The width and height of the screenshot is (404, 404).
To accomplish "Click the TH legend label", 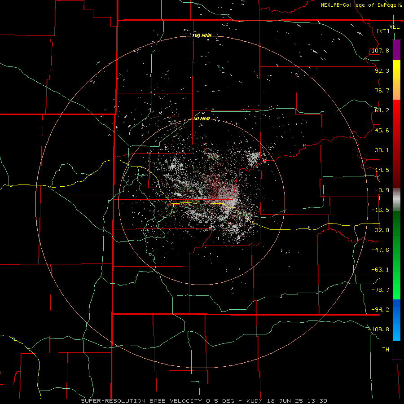I will (x=386, y=350).
